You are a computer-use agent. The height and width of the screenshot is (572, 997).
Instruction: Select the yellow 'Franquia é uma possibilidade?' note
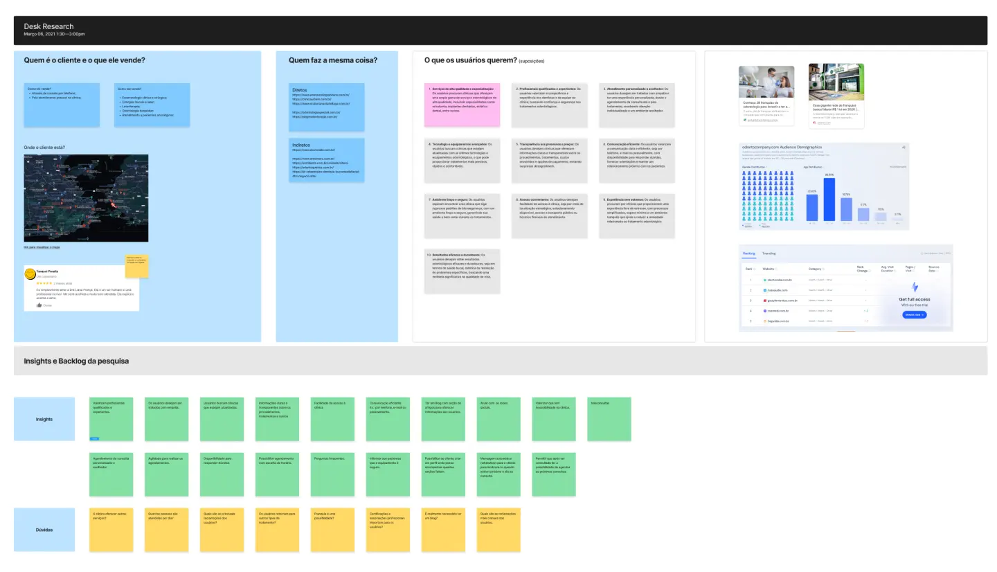point(332,530)
